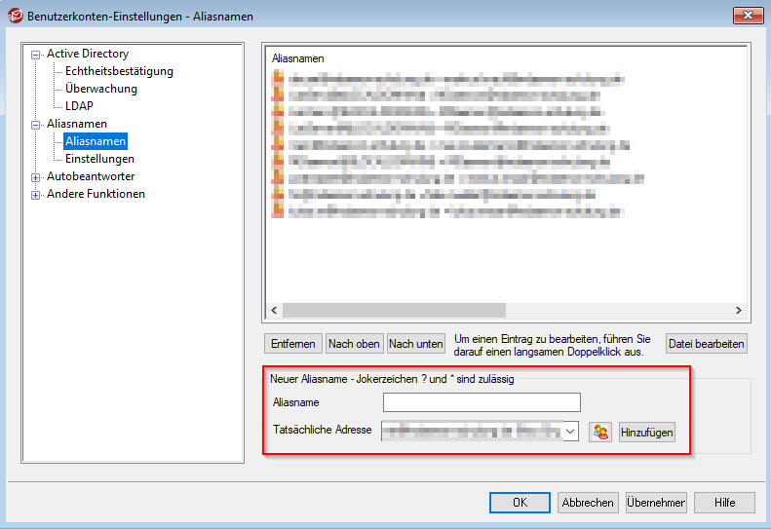This screenshot has width=771, height=529.
Task: Open the Tatsächliche Adresse dropdown
Action: (x=571, y=431)
